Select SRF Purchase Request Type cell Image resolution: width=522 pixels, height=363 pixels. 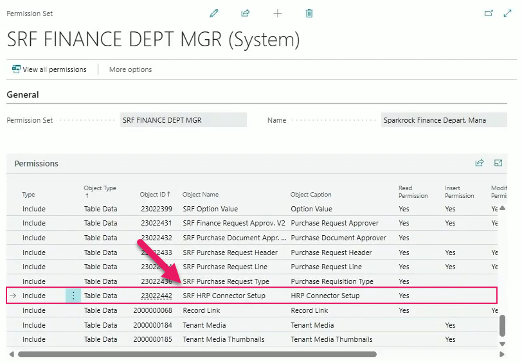coord(226,281)
